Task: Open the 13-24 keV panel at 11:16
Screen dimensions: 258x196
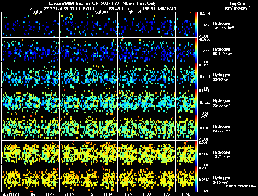Action: coord(108,153)
